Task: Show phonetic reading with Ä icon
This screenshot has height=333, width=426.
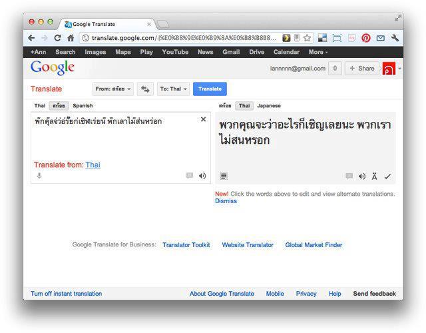Action: coord(374,176)
